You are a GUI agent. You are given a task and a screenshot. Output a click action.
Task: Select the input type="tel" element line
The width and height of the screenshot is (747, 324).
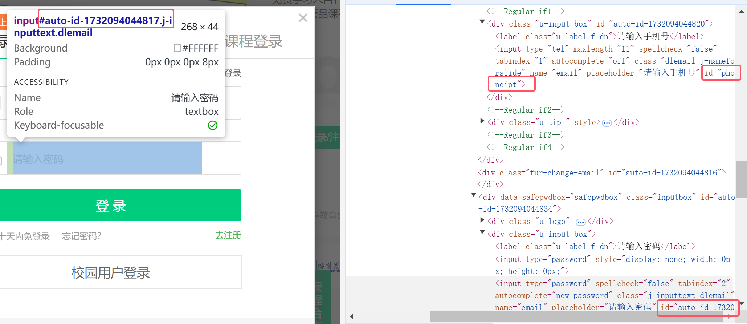click(x=615, y=67)
